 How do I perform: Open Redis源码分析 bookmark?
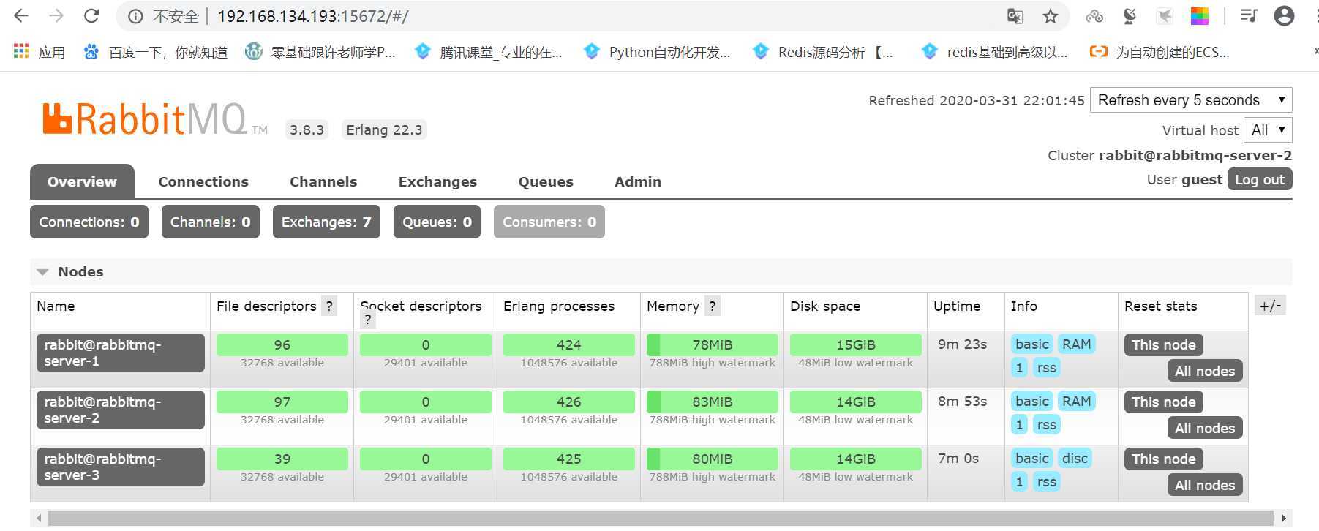click(x=823, y=52)
